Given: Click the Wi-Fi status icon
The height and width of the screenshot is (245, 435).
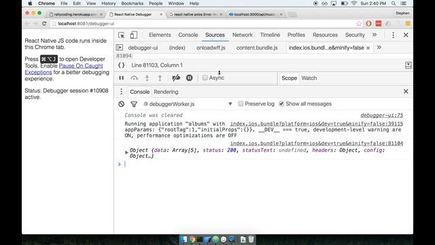Looking at the screenshot, I should pyautogui.click(x=354, y=3).
